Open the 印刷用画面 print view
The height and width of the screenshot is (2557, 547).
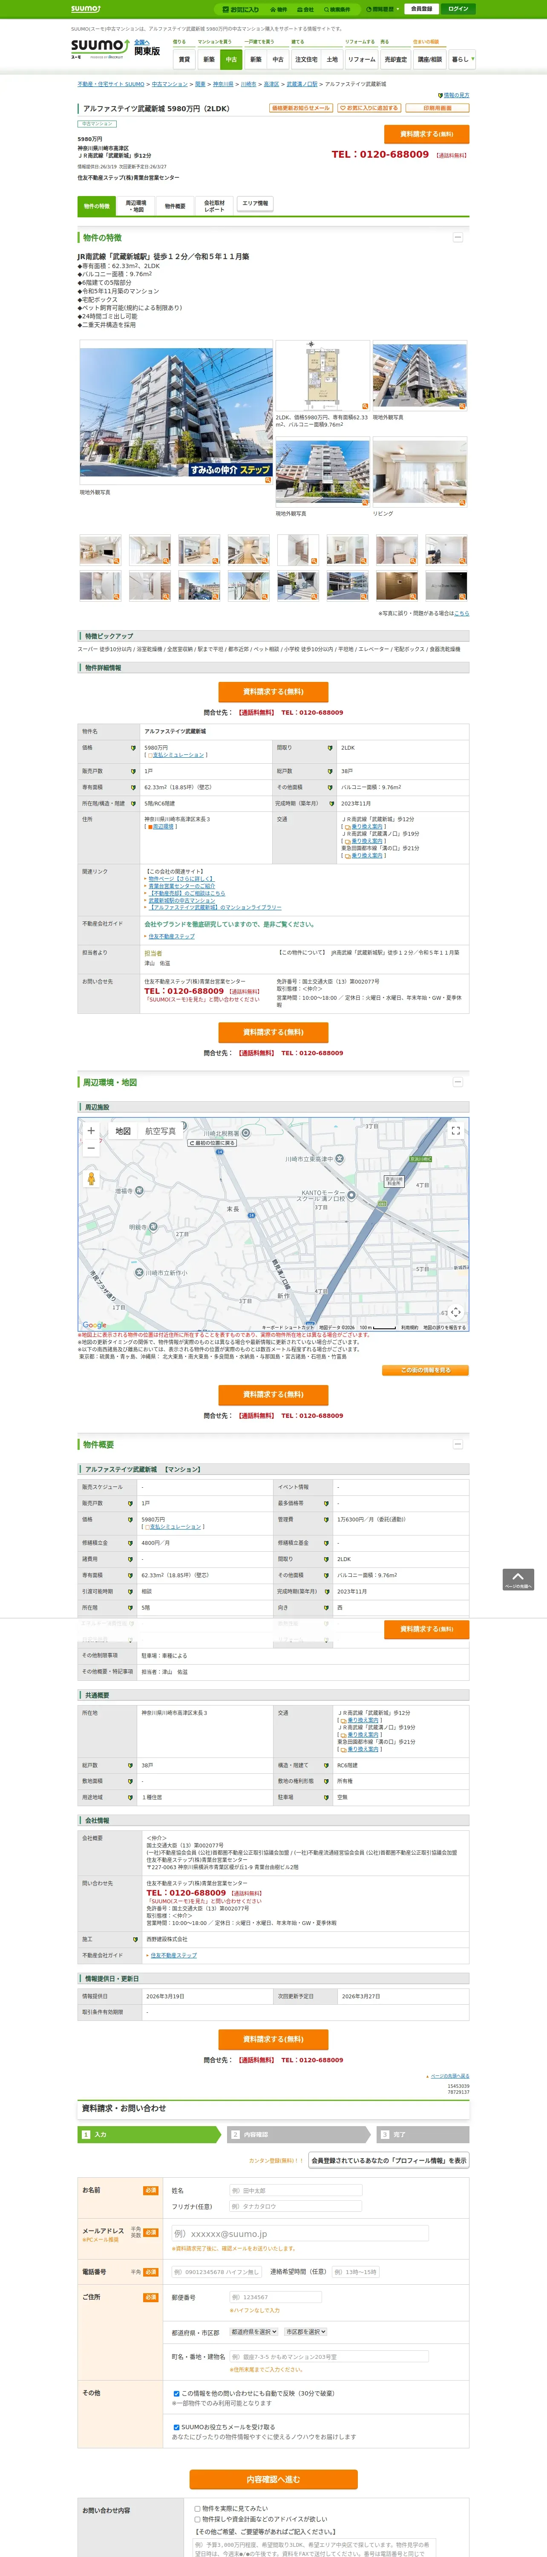click(437, 108)
